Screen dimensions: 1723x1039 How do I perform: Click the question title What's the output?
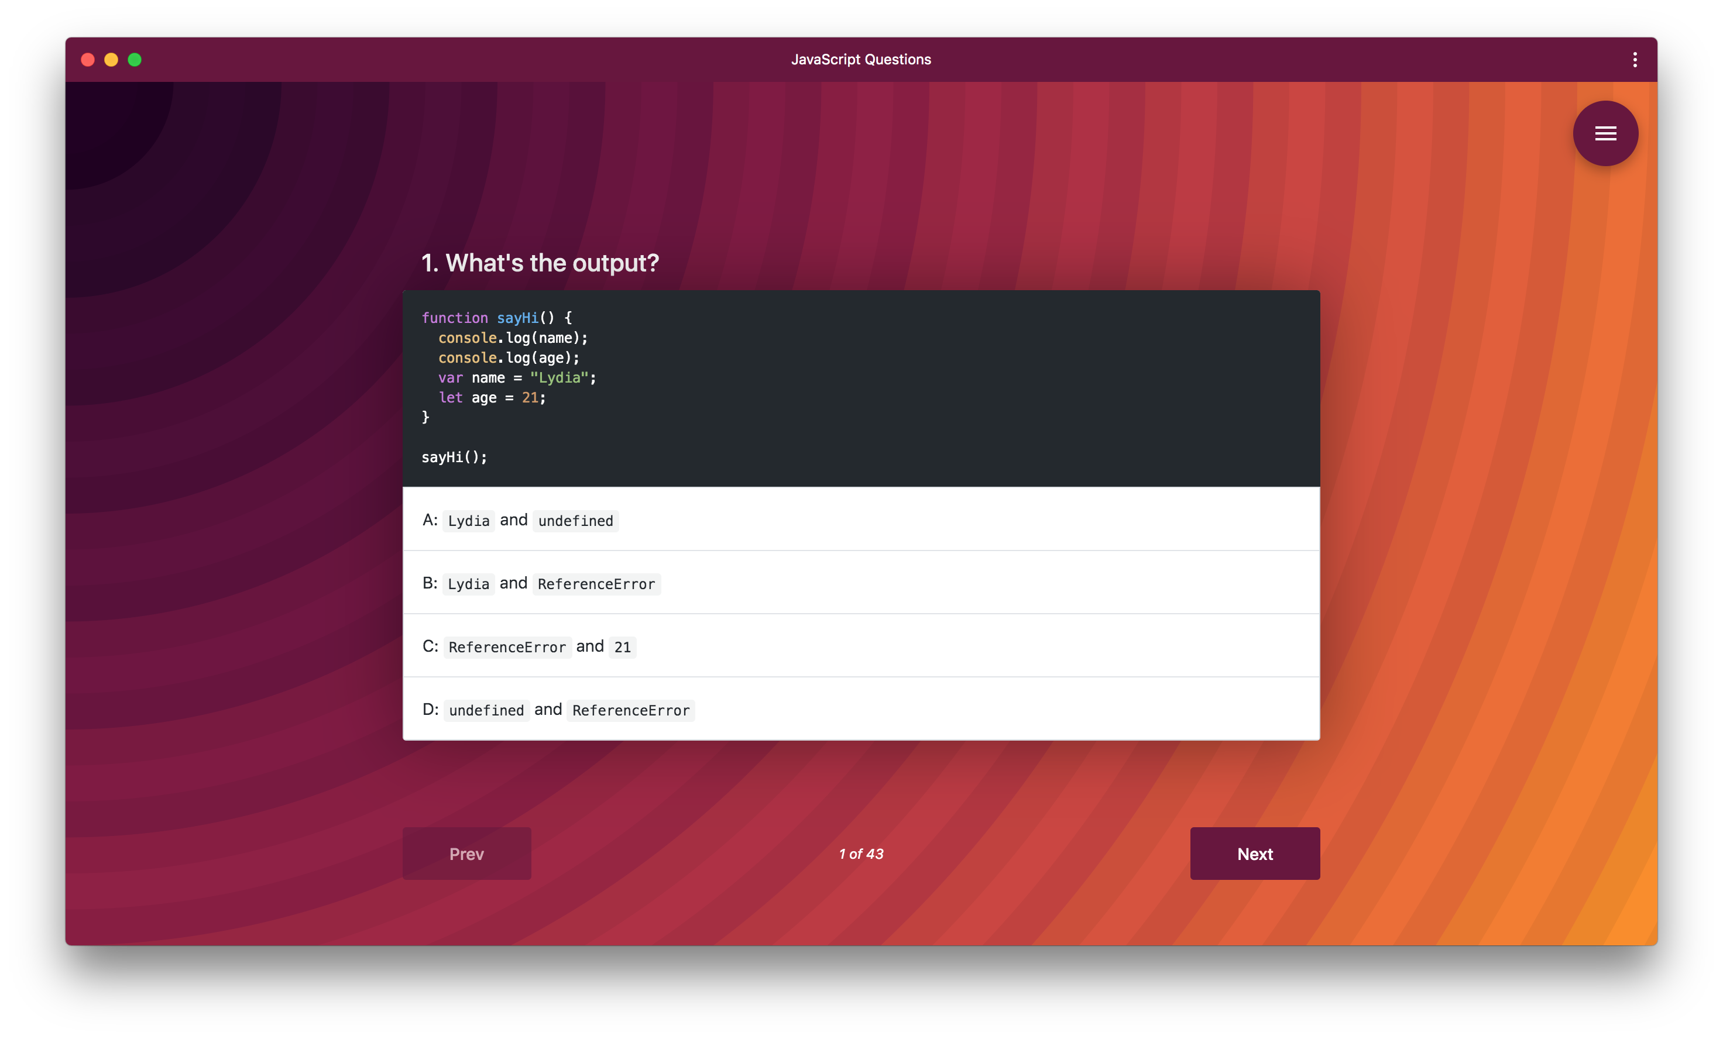(540, 263)
